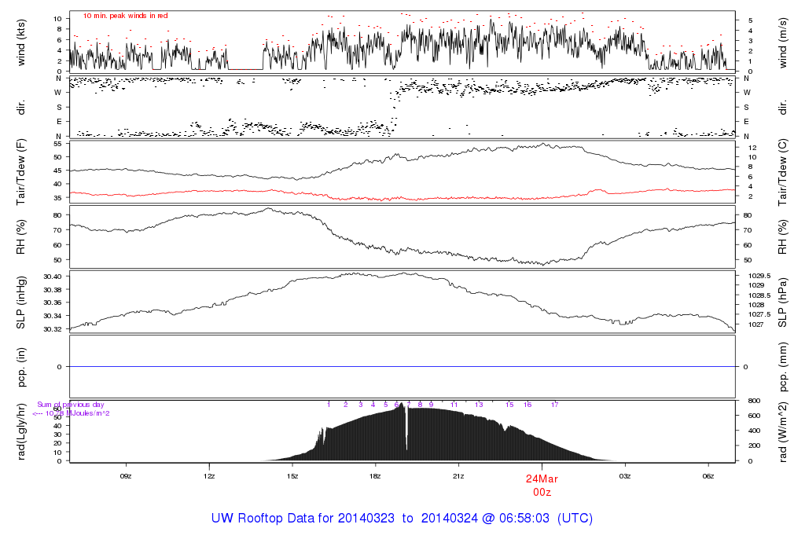Select the rad (W/m^2) axis label
Image resolution: width=805 pixels, height=550 pixels.
click(x=783, y=431)
